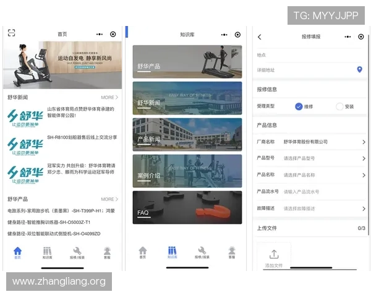
Task: Tap the 舒华 logo of first news item
Action: 25,118
